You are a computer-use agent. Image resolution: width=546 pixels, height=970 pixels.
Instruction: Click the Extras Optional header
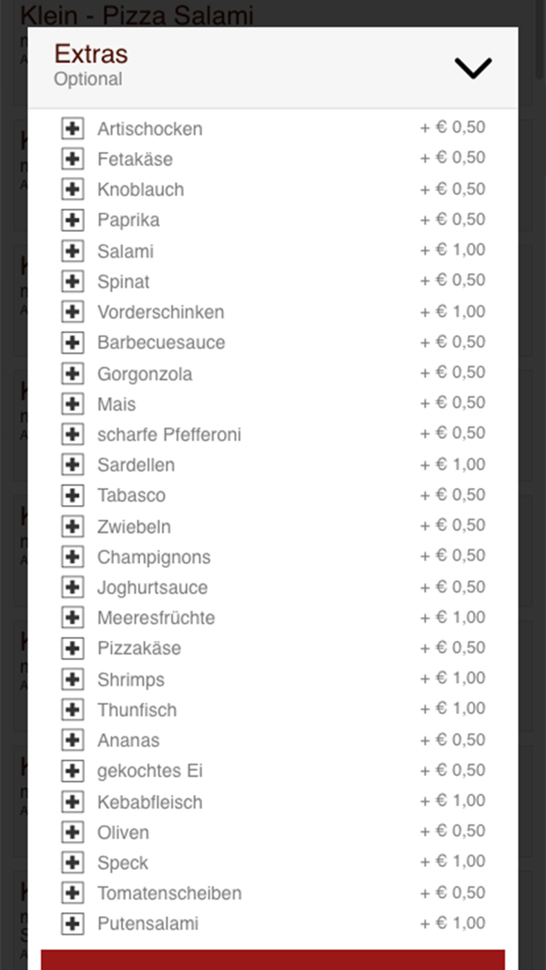pyautogui.click(x=273, y=67)
